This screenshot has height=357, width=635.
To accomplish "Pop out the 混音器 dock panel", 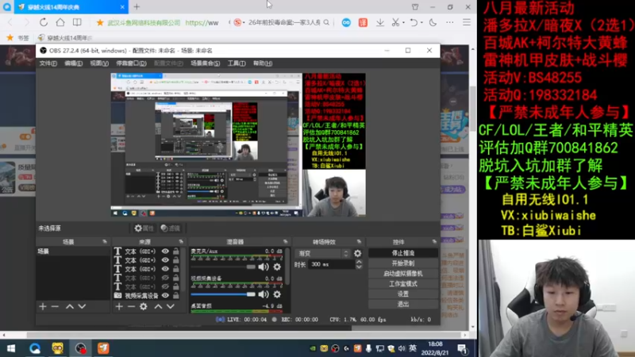I will (x=285, y=242).
